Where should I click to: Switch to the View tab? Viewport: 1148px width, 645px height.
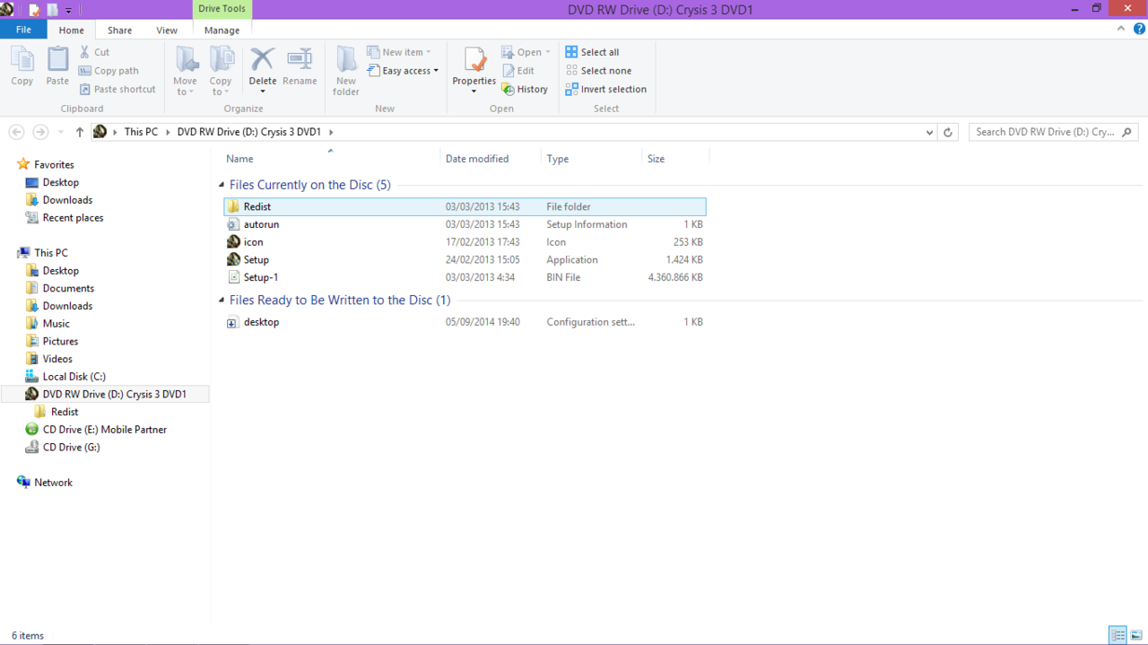pyautogui.click(x=167, y=30)
